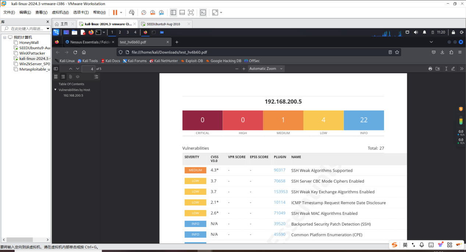Go to previous PDF page
Viewport: 466px width, 252px height.
click(71, 69)
